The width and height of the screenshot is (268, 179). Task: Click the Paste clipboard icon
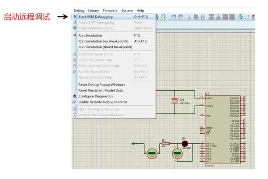(x=203, y=17)
